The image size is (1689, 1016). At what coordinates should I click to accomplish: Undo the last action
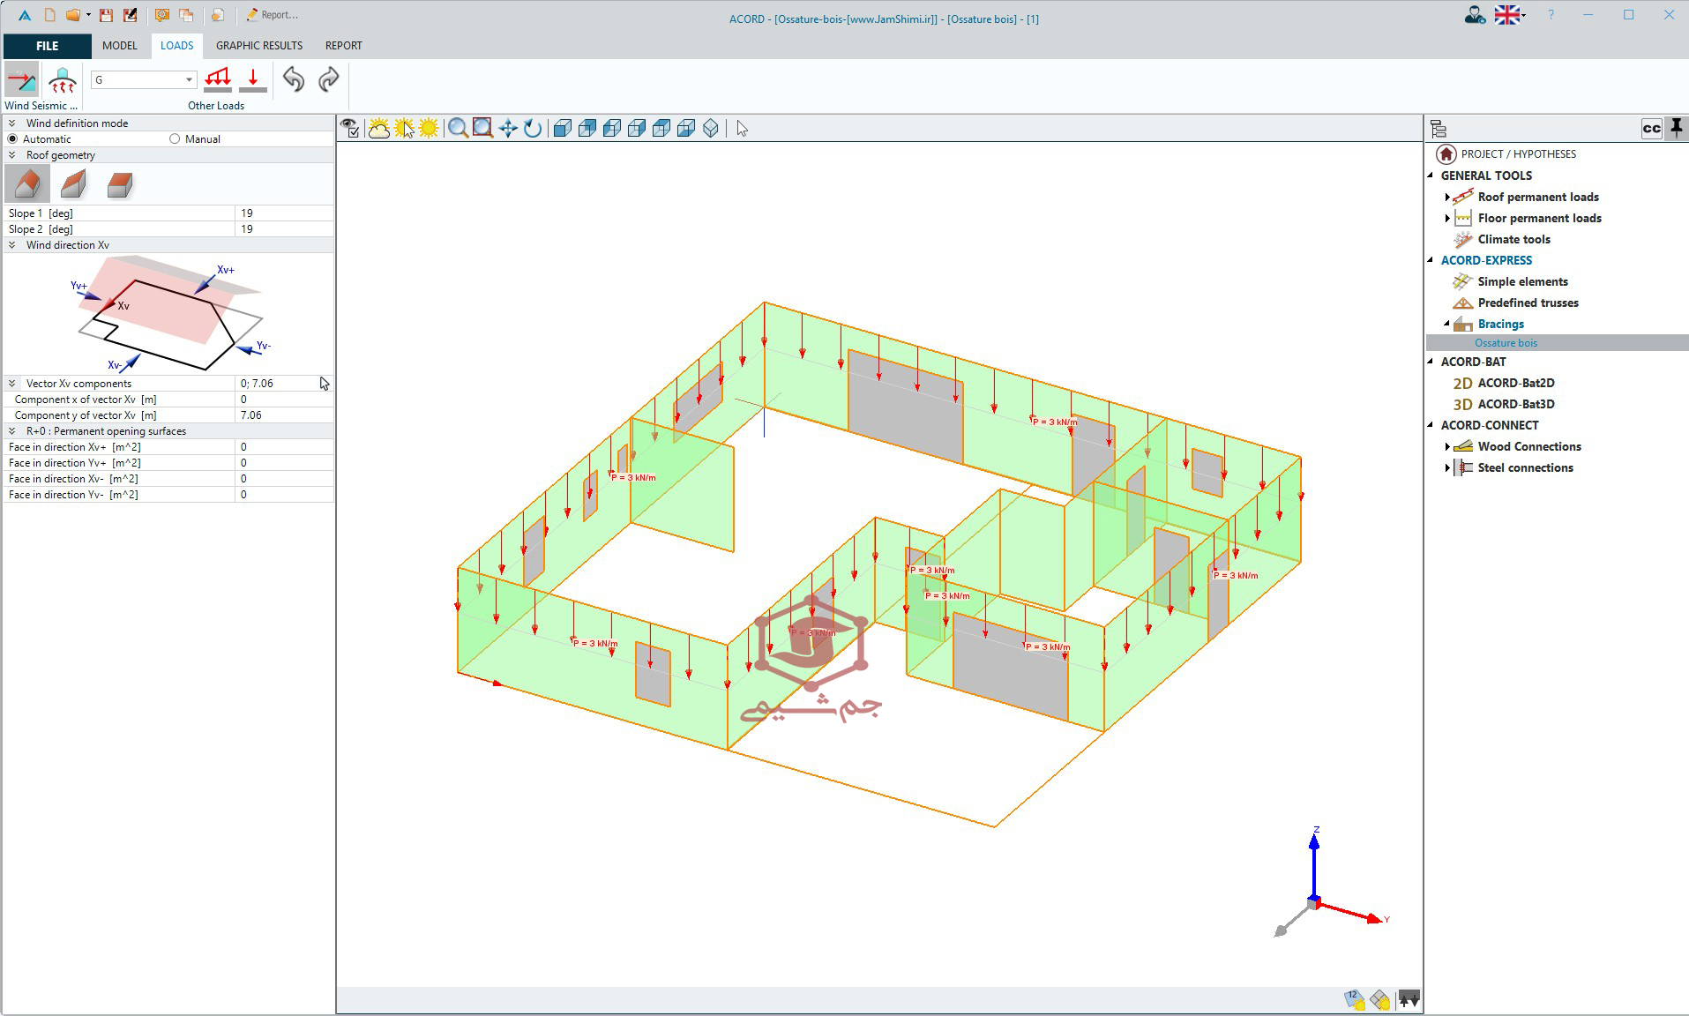coord(294,79)
